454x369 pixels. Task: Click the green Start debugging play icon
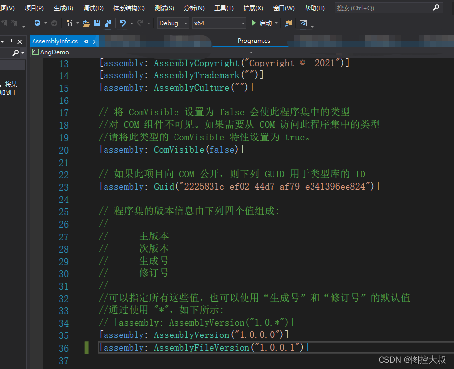[x=254, y=23]
